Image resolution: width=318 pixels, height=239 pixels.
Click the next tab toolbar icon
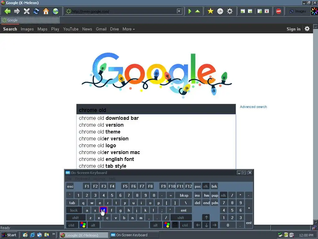(x=250, y=11)
